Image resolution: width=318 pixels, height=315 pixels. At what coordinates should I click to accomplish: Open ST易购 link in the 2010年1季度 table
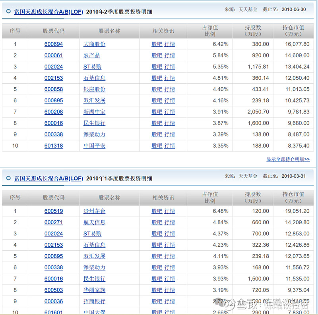pyautogui.click(x=92, y=234)
